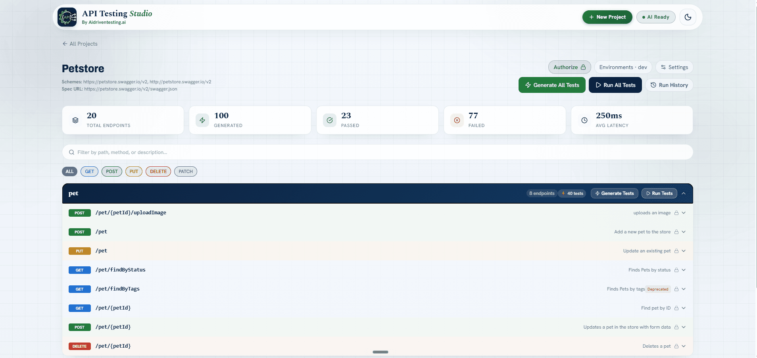
Task: Click lock icon on Update an existing pet row
Action: (676, 251)
